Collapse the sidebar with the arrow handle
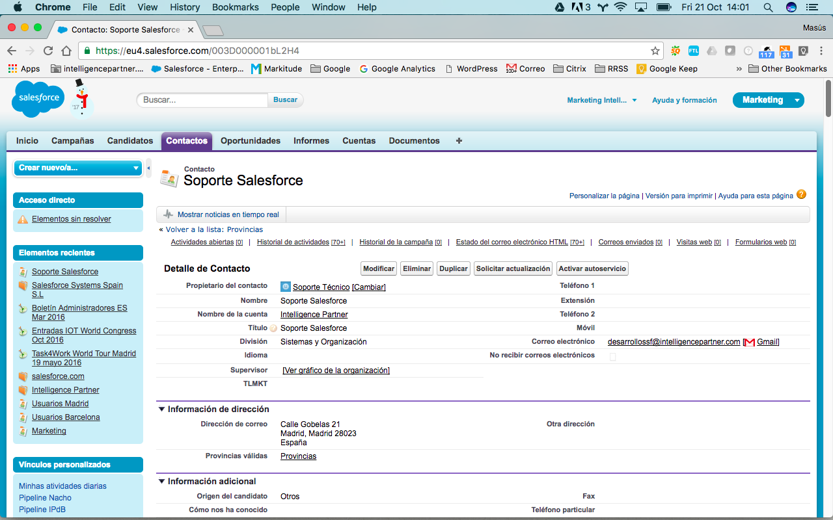 click(148, 168)
